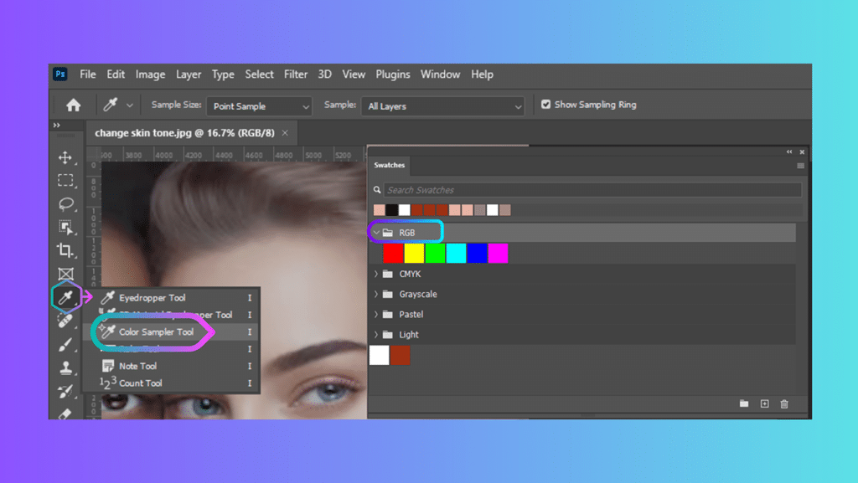
Task: Select the Brush tool
Action: (67, 344)
